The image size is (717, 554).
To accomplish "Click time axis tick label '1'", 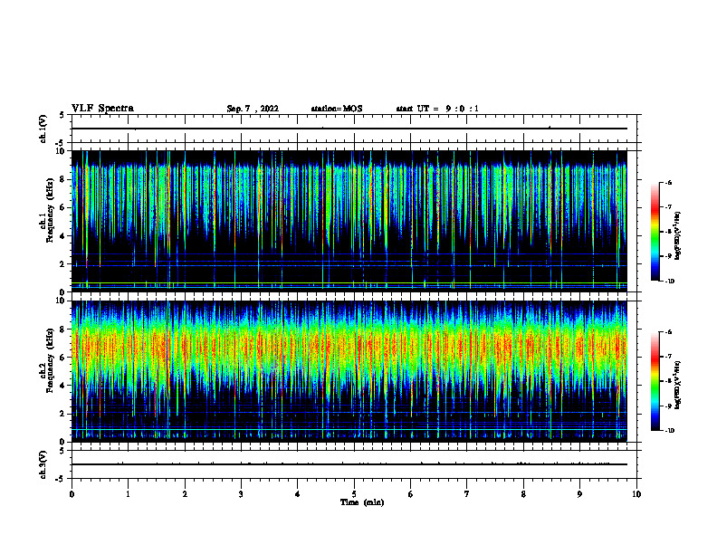I will [128, 494].
